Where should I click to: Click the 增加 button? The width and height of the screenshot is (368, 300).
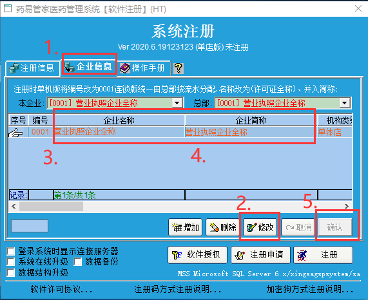click(185, 227)
